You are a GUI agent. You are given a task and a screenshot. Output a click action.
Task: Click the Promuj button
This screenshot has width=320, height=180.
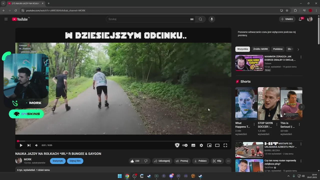[x=182, y=161]
